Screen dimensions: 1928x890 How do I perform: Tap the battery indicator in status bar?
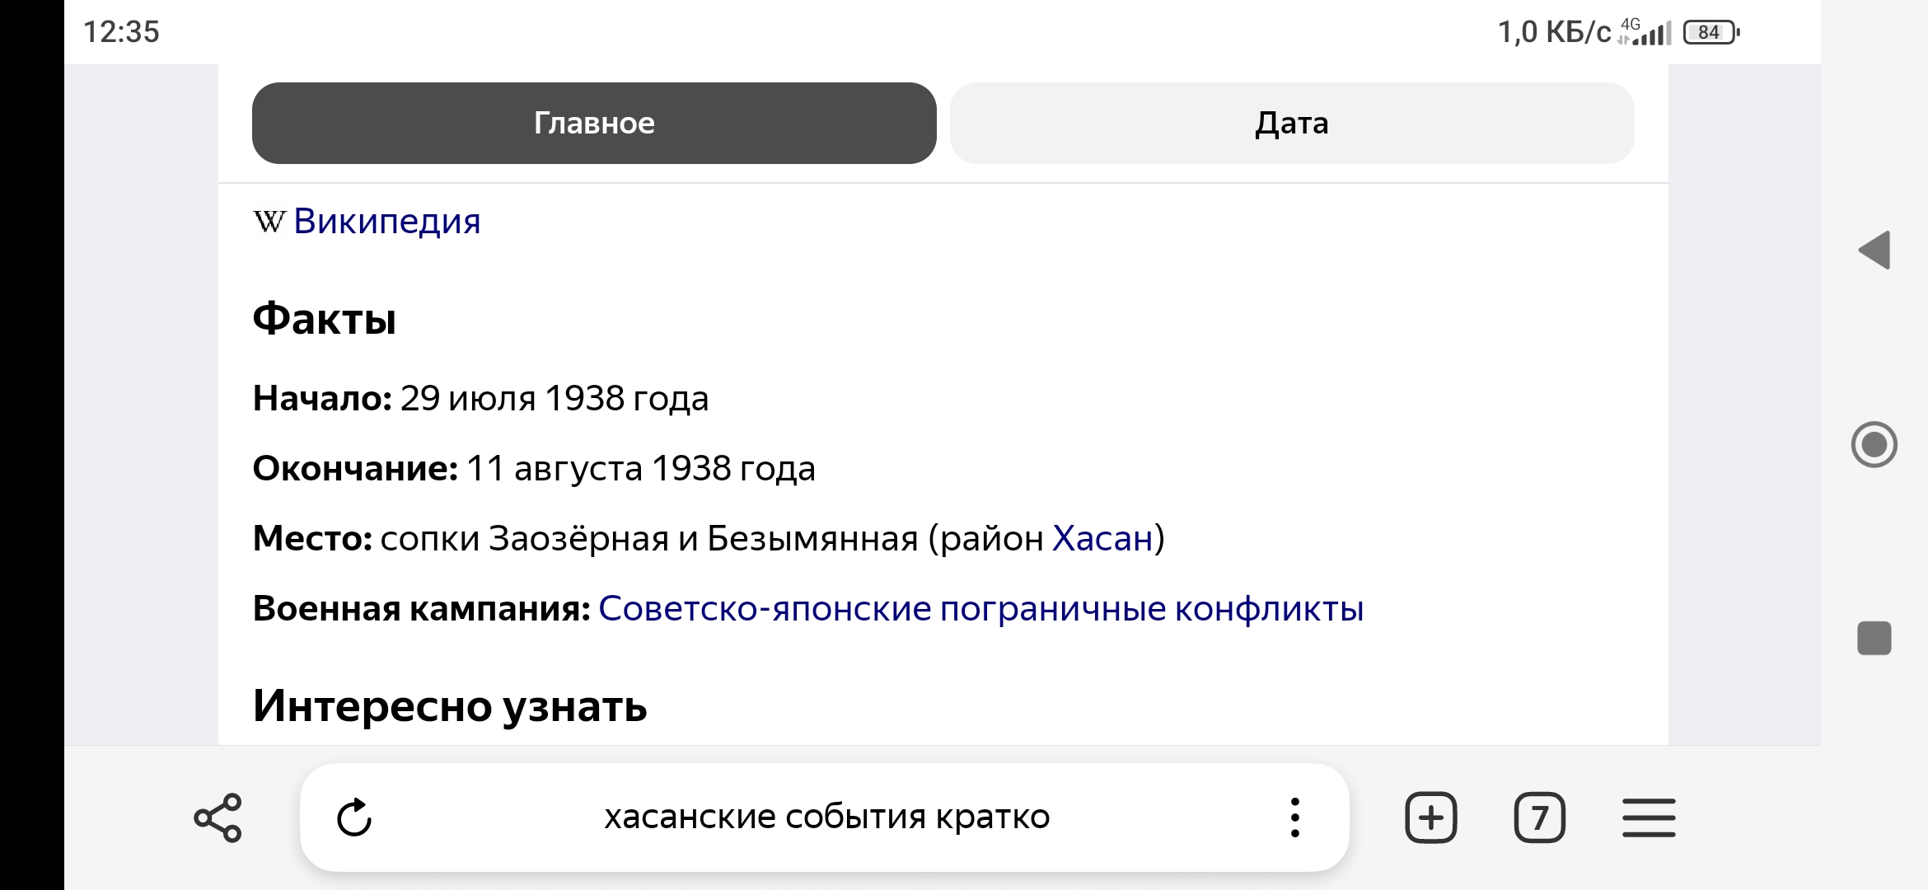pos(1711,32)
